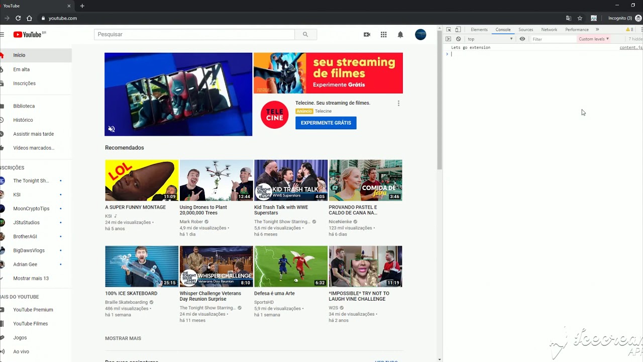Screen dimensions: 643x362
Task: Switch to the Elements tab
Action: [x=479, y=30]
